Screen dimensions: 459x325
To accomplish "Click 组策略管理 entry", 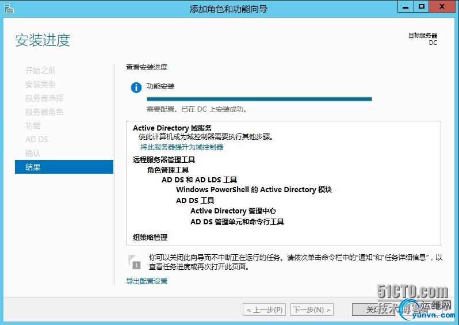I will click(x=150, y=237).
